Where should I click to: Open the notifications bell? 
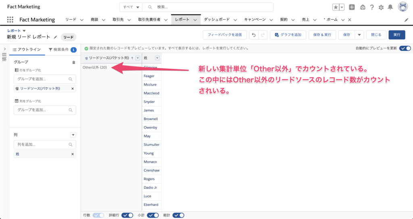click(x=390, y=7)
